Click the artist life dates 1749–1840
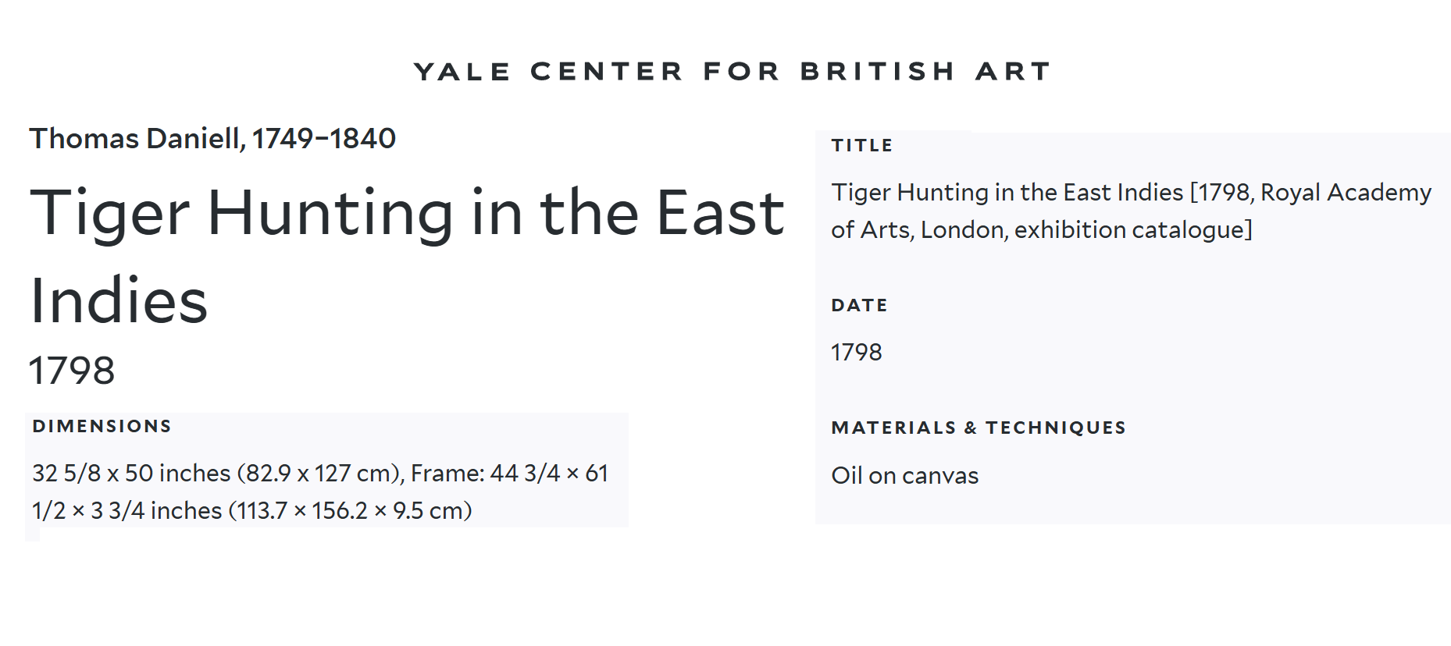Viewport: 1451px width, 646px height. 323,139
